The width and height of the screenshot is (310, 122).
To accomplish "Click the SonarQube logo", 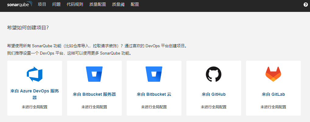I will coord(19,4).
